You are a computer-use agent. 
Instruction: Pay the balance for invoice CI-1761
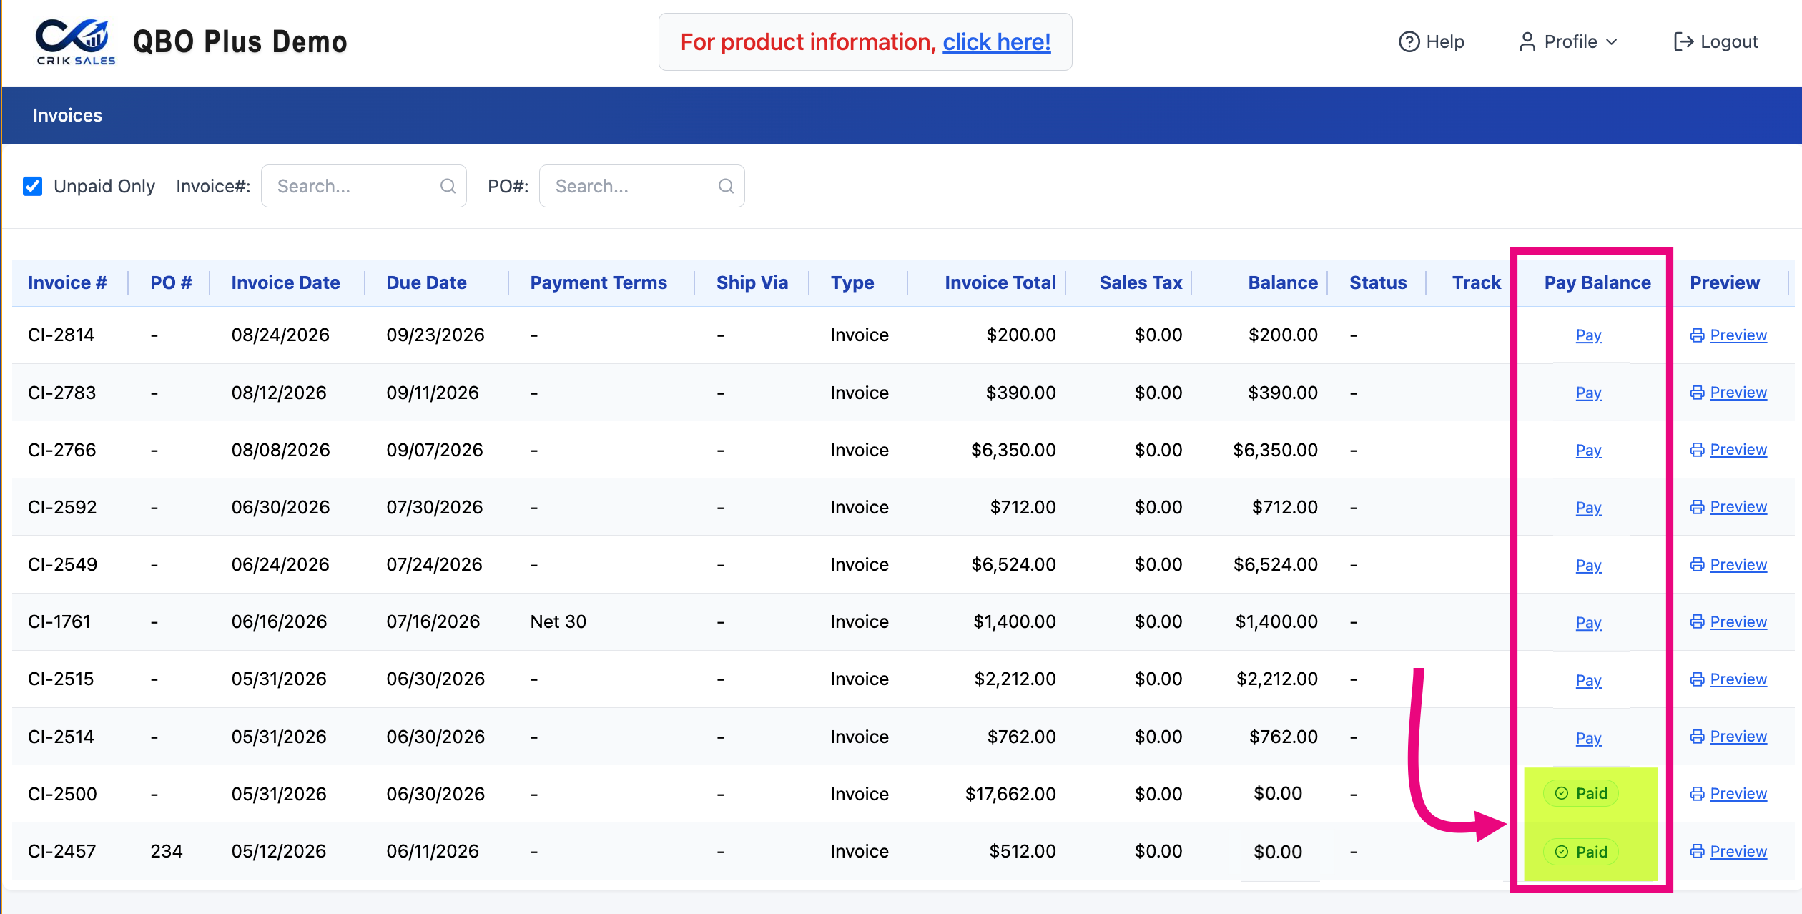[x=1588, y=622]
